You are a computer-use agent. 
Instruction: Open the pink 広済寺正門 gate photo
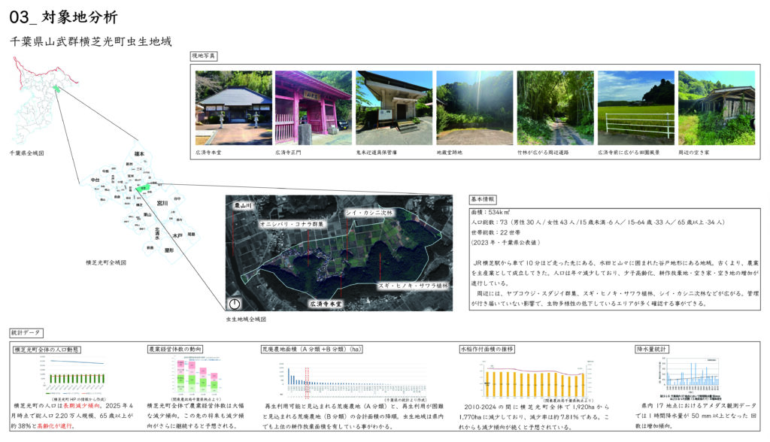pos(313,107)
